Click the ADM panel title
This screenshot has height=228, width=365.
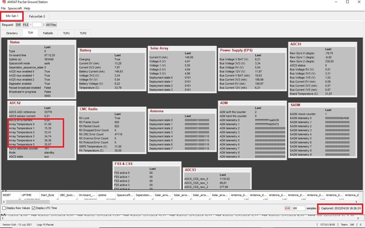(x=224, y=103)
